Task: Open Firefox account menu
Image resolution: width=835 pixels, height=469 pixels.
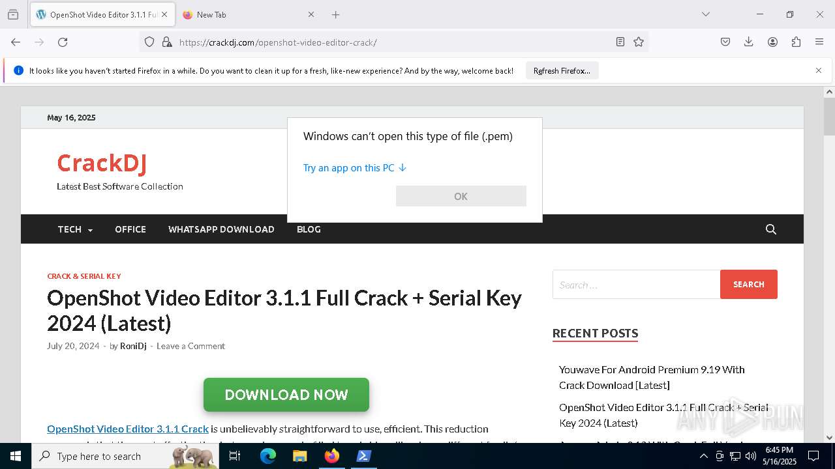Action: [772, 42]
